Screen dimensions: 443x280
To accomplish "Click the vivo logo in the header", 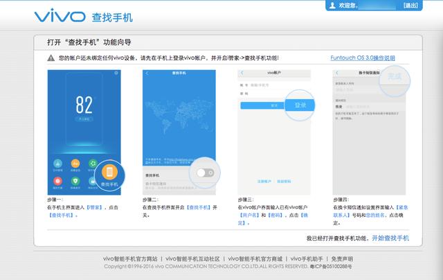I will [x=60, y=15].
